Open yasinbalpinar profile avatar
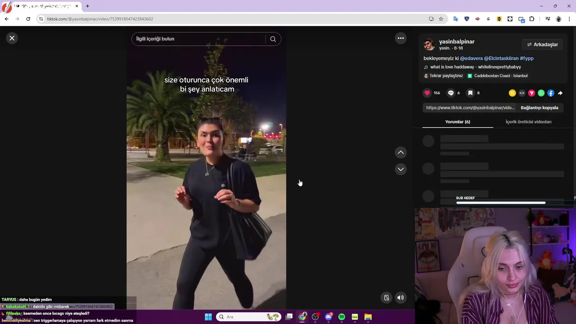This screenshot has height=324, width=576. pos(429,45)
